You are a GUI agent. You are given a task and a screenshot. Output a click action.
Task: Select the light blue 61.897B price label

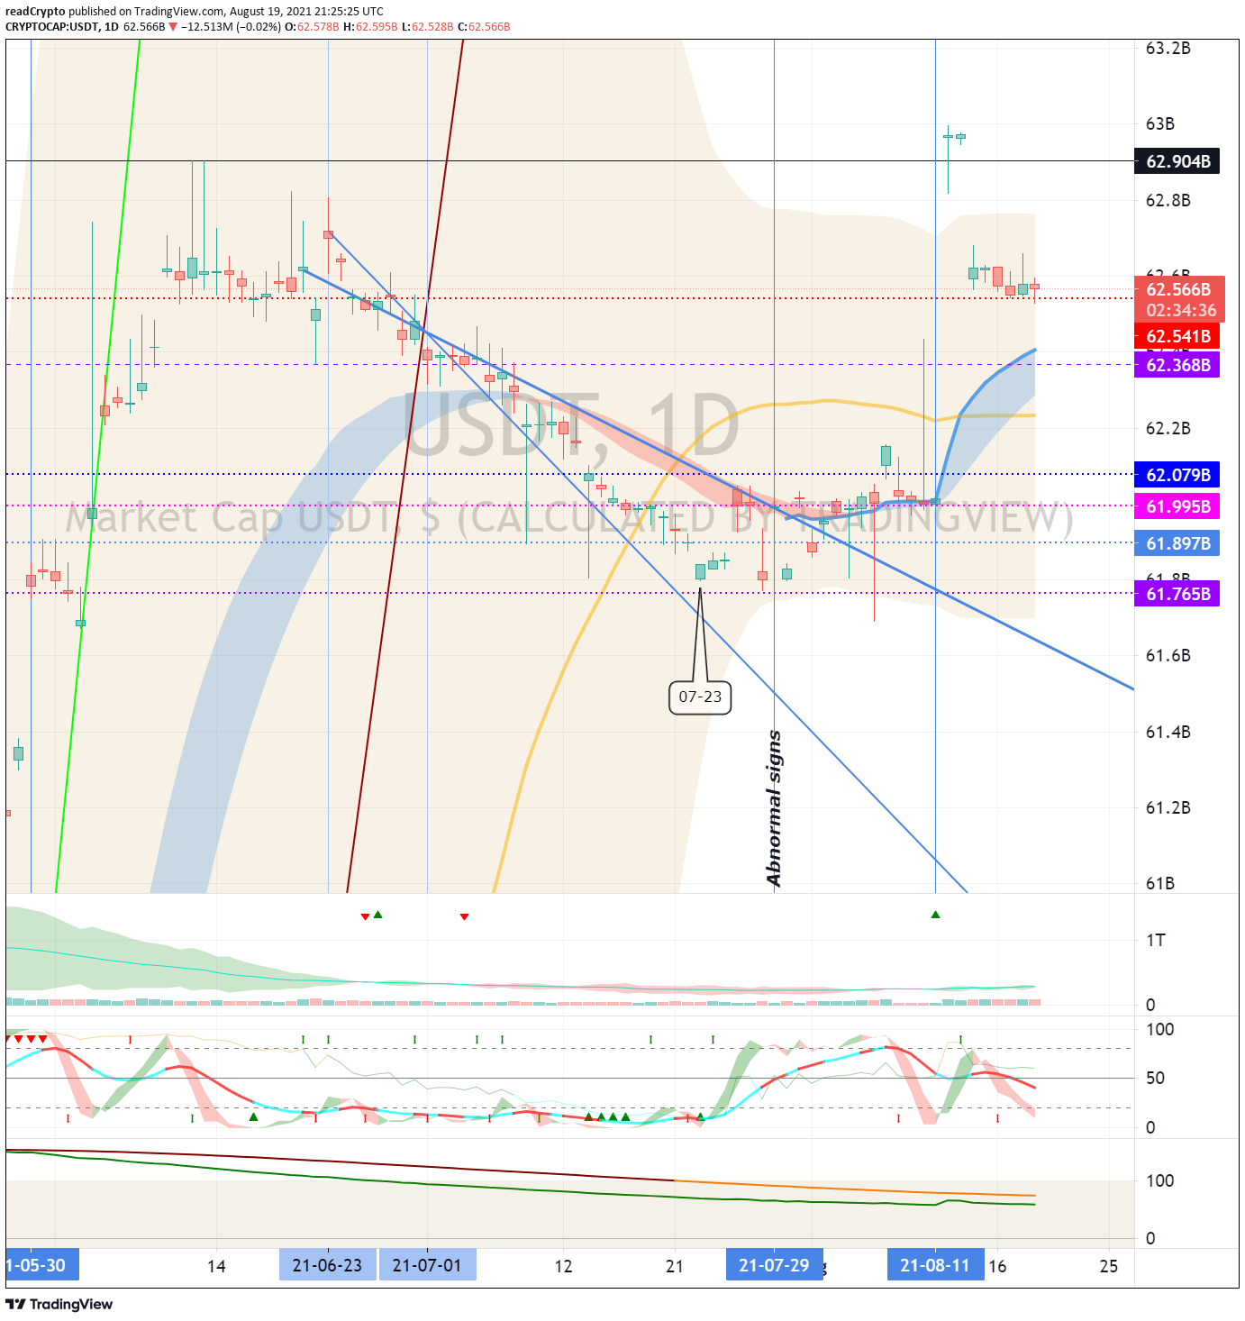pyautogui.click(x=1177, y=543)
